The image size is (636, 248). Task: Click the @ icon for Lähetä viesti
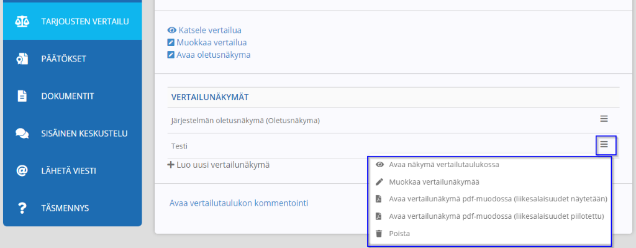coord(22,171)
